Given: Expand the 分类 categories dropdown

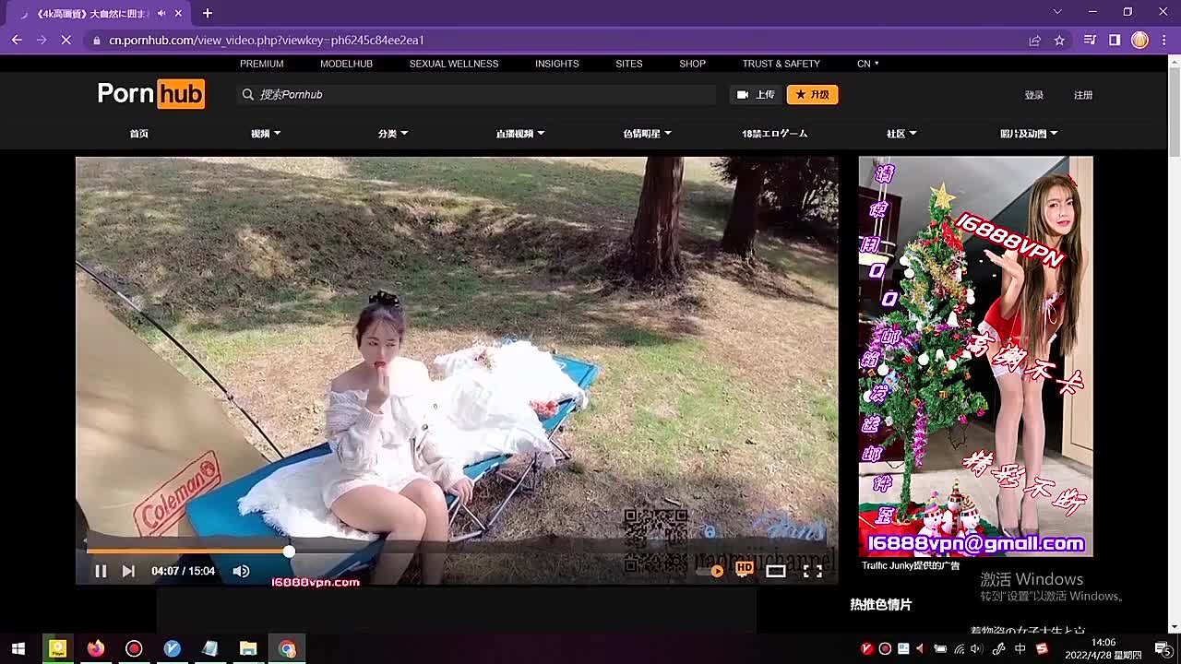Looking at the screenshot, I should click(392, 134).
